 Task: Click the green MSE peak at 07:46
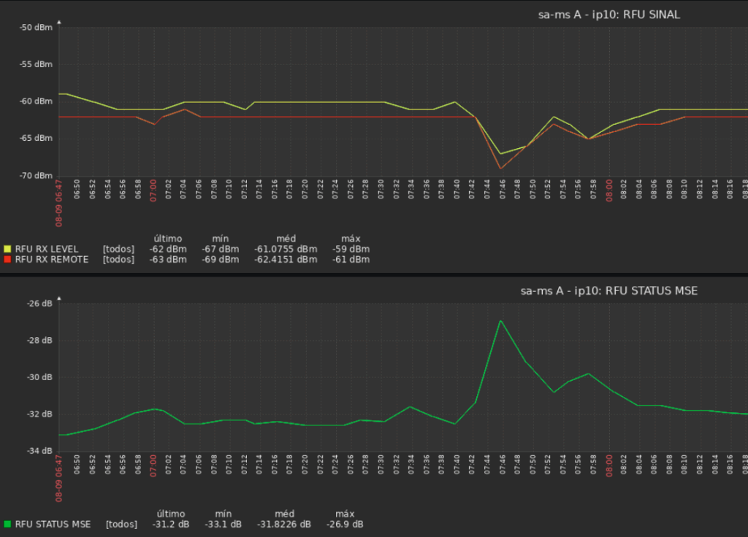tap(500, 320)
